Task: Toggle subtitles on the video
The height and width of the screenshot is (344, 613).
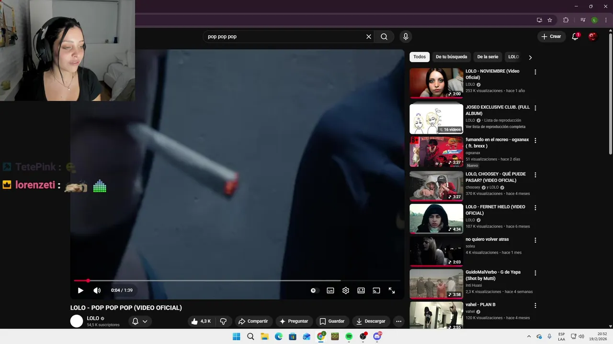Action: point(330,290)
